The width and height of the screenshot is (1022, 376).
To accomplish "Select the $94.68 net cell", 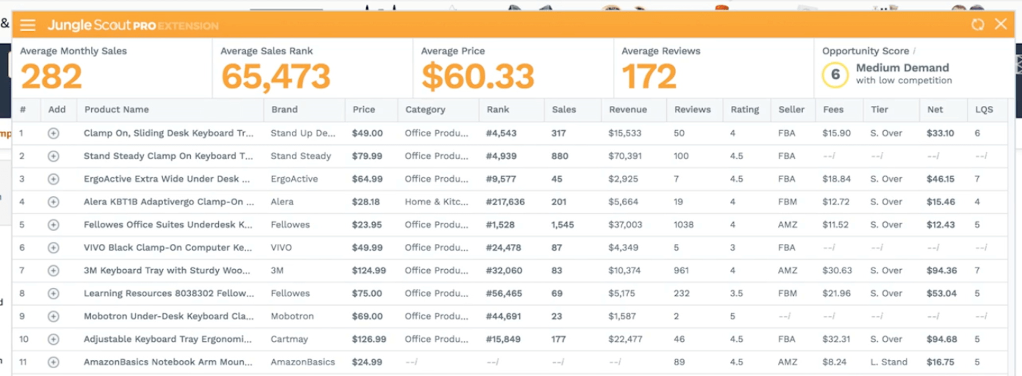I will (942, 339).
